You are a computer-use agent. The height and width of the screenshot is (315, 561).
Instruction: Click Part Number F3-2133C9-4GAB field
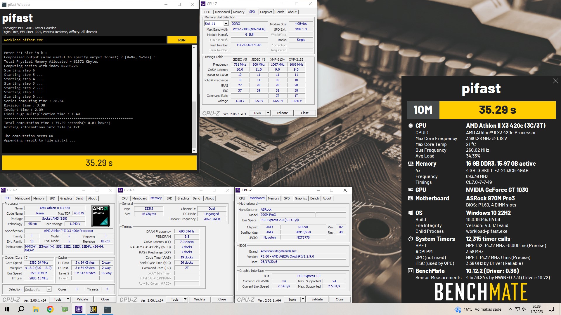[249, 45]
